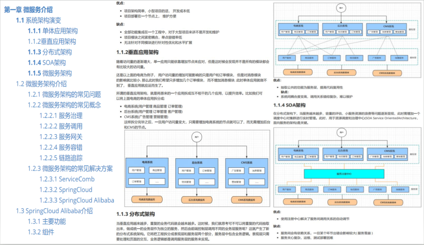Click outline item 1.2.2.2 服务调用

pyautogui.click(x=61, y=126)
